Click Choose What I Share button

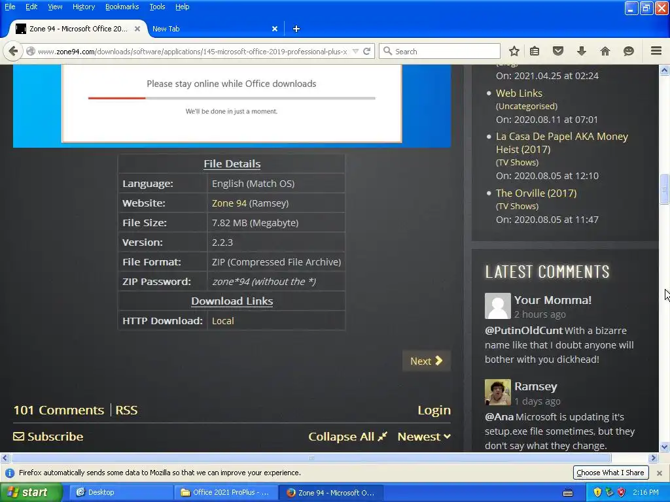(610, 473)
